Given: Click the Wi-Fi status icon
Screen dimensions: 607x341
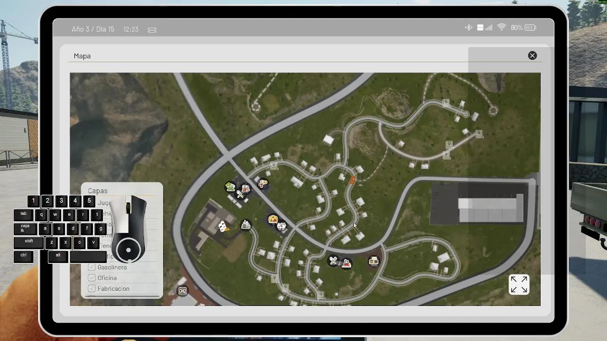Looking at the screenshot, I should pos(502,28).
